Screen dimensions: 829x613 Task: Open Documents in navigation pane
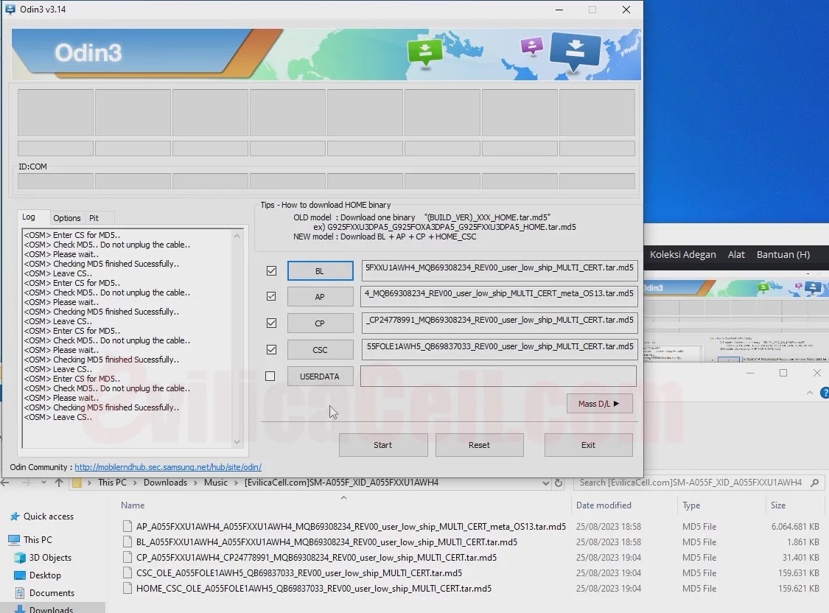click(x=52, y=593)
